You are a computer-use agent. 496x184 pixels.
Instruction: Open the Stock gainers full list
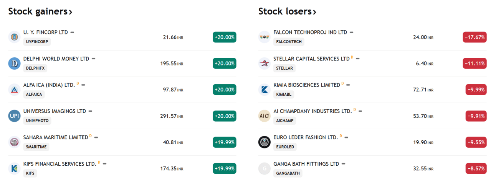pyautogui.click(x=40, y=11)
